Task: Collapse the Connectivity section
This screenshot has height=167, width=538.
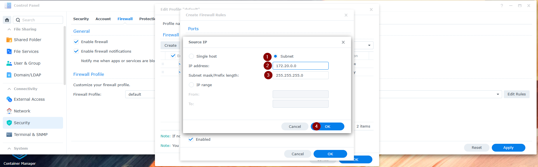Action: coord(9,89)
